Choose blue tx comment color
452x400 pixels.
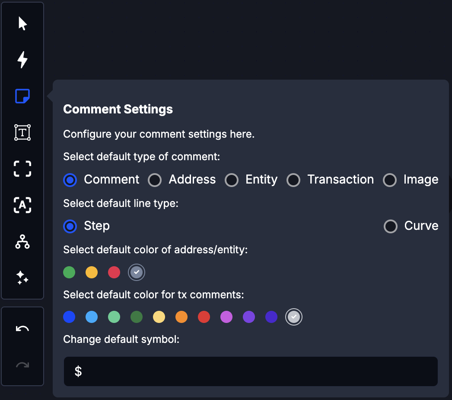[69, 317]
